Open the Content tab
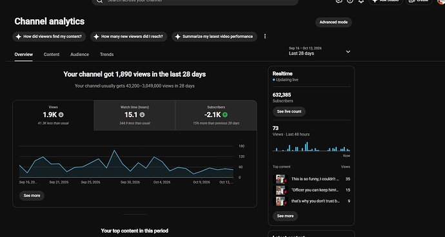 52,55
